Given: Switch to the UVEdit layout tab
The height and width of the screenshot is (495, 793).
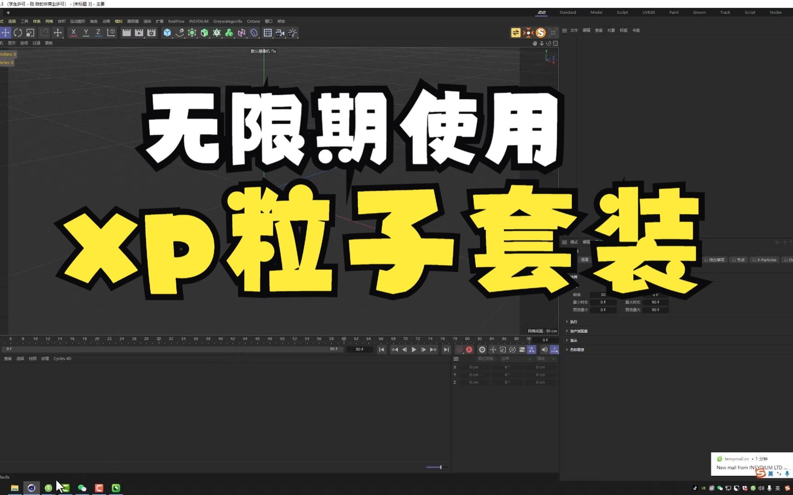Looking at the screenshot, I should (x=648, y=12).
